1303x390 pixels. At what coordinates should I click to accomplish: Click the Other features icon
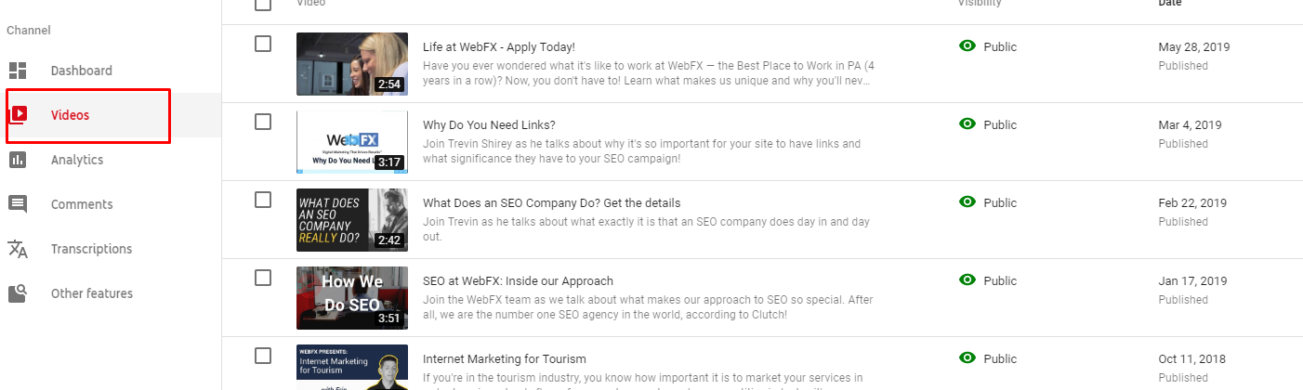[x=18, y=293]
